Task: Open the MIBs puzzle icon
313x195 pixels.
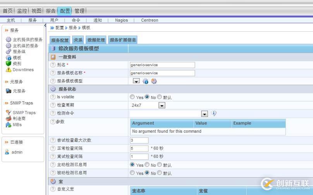Action: click(x=9, y=125)
